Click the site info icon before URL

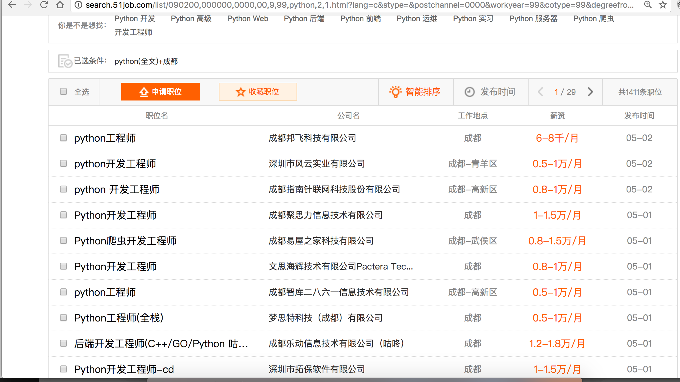(x=78, y=5)
